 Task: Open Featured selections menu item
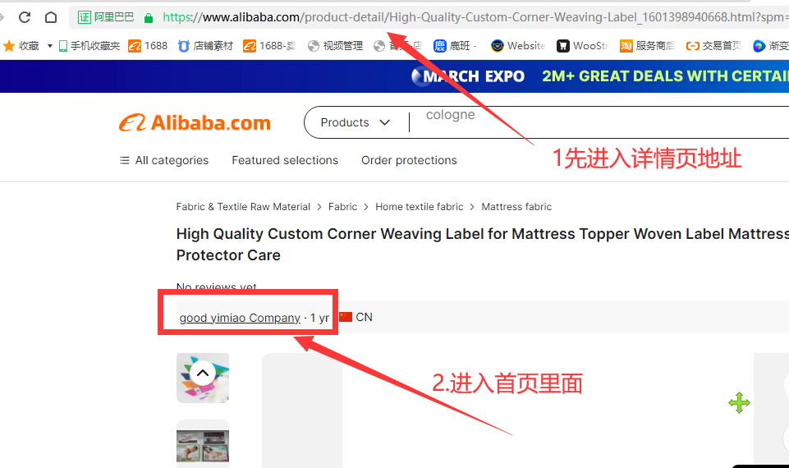coord(285,160)
